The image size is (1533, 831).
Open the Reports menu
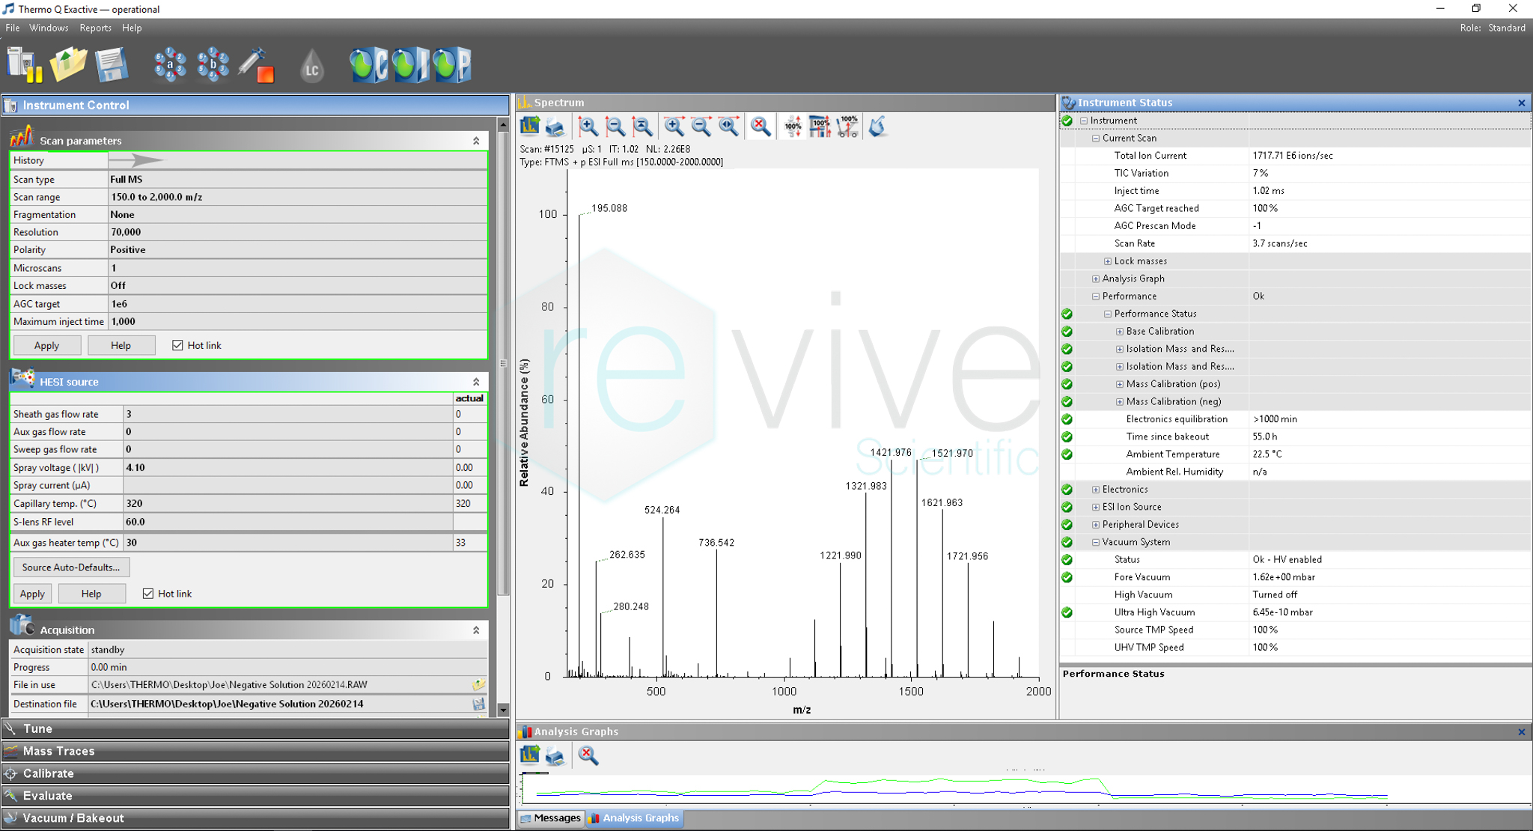[x=95, y=28]
